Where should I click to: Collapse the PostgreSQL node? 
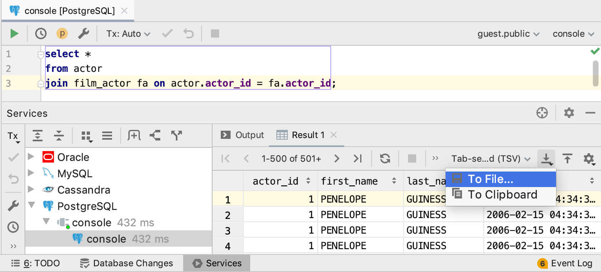(31, 205)
